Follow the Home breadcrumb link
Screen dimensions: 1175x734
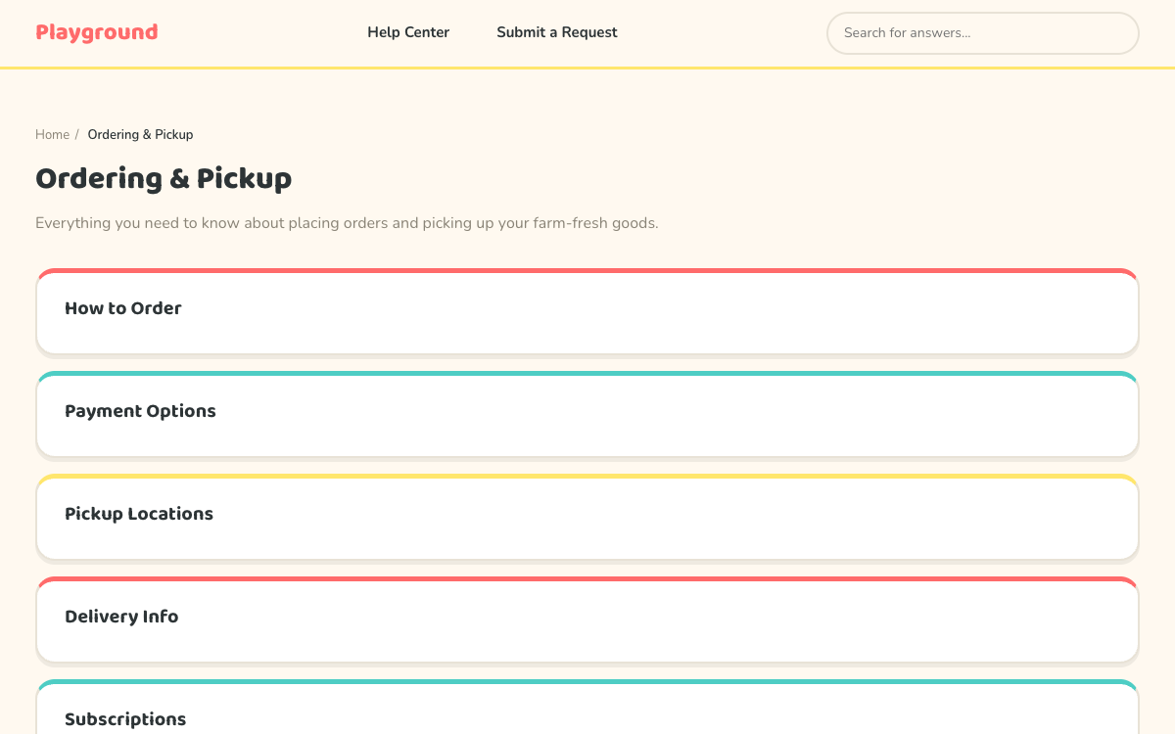[53, 134]
